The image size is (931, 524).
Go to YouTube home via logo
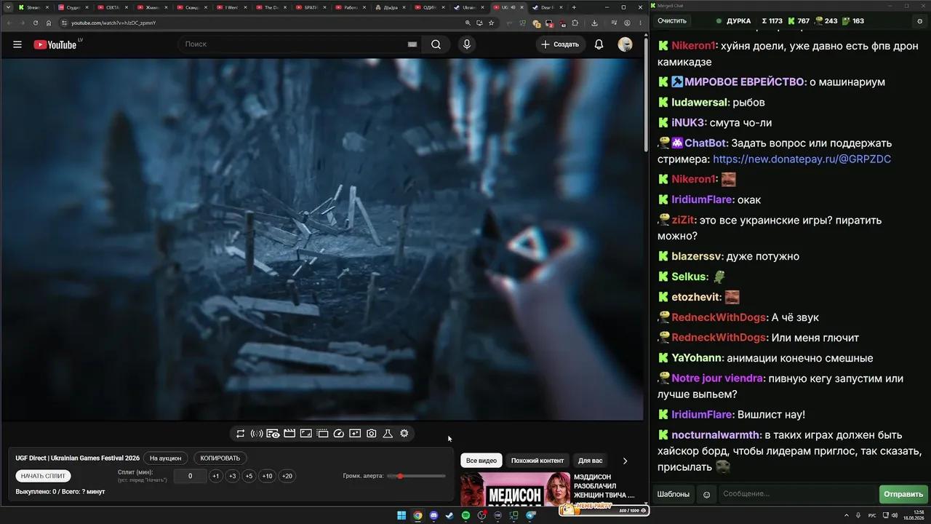[55, 44]
